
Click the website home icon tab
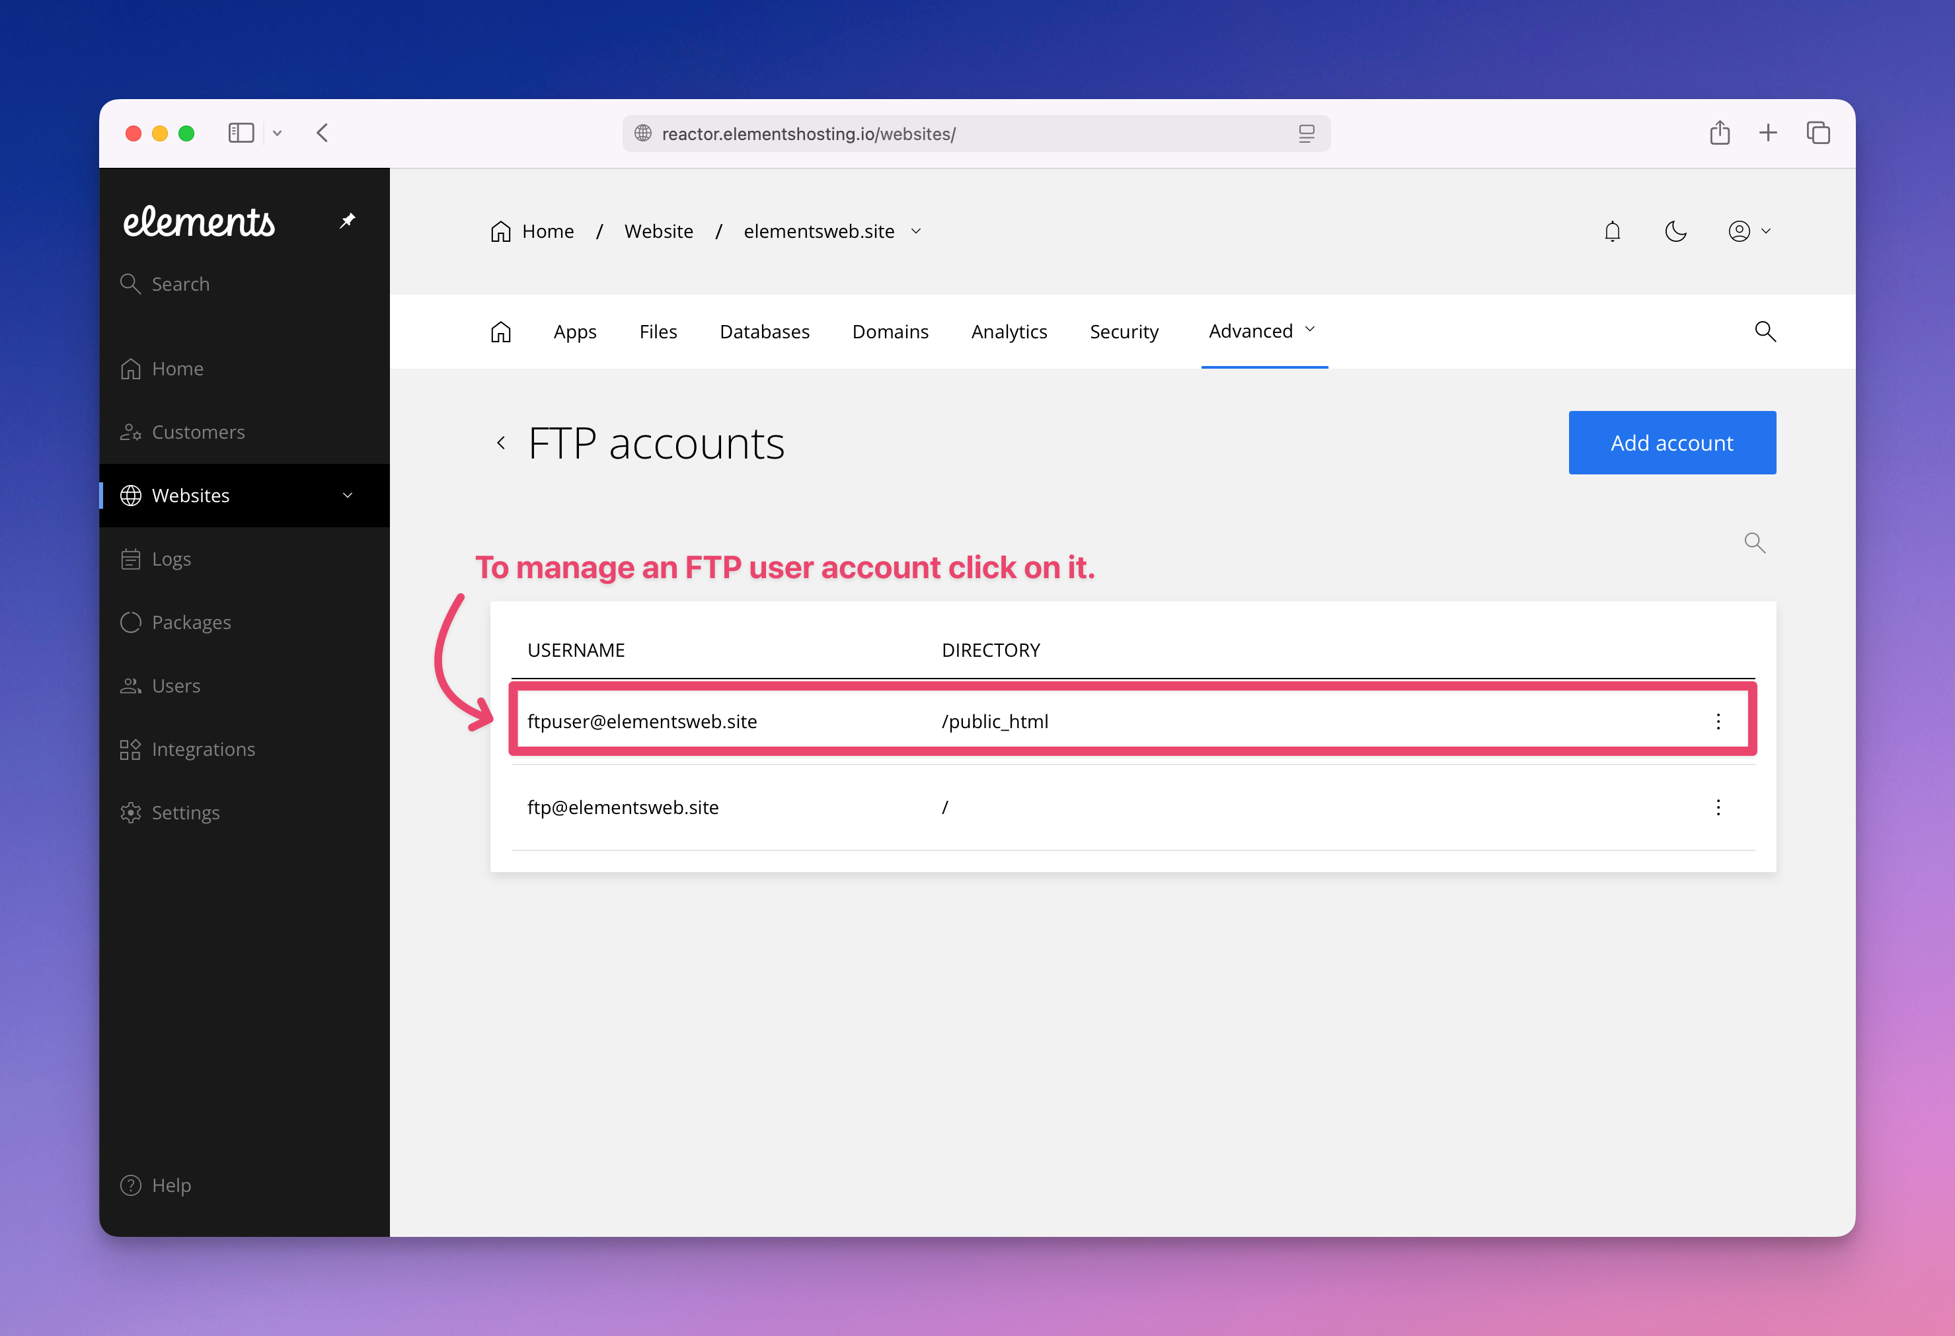[500, 332]
